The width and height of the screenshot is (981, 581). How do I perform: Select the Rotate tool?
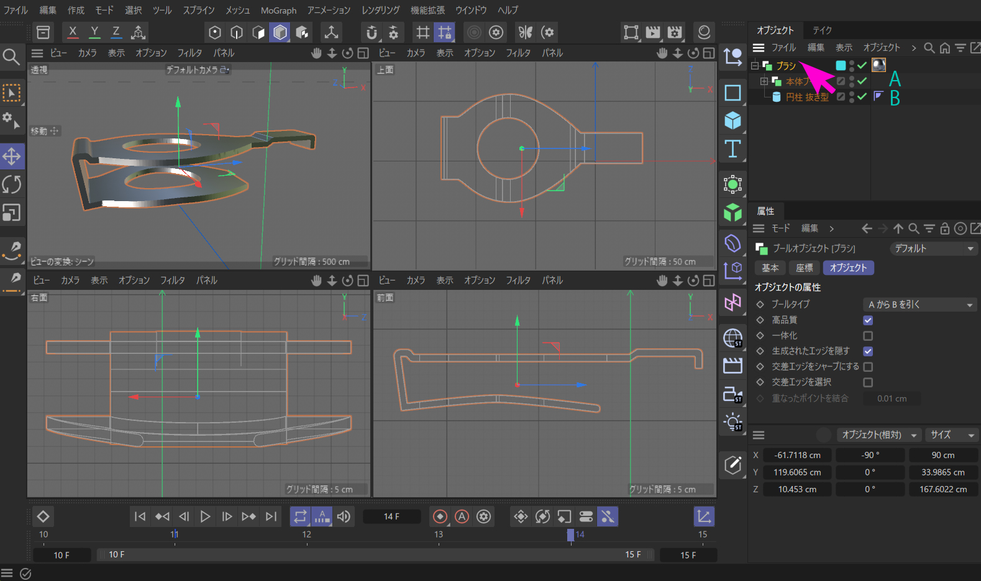pos(12,184)
